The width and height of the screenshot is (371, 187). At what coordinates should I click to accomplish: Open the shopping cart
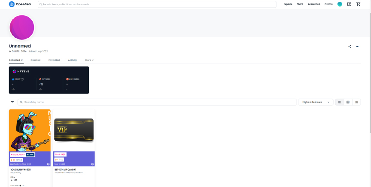click(x=358, y=4)
